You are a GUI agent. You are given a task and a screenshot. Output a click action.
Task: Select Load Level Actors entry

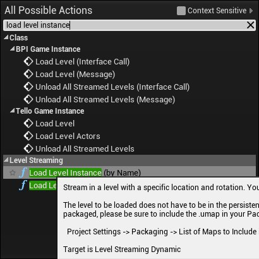pyautogui.click(x=68, y=136)
